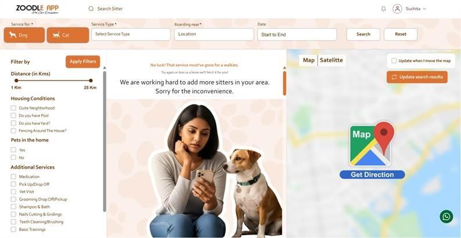
Task: Switch to the Satelitte map view
Action: [332, 60]
